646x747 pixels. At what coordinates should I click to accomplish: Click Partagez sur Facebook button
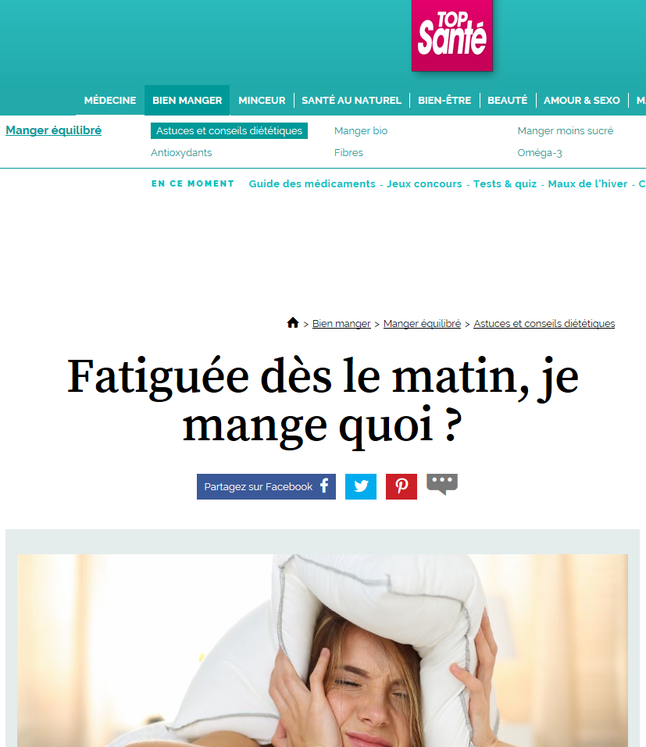click(x=266, y=486)
